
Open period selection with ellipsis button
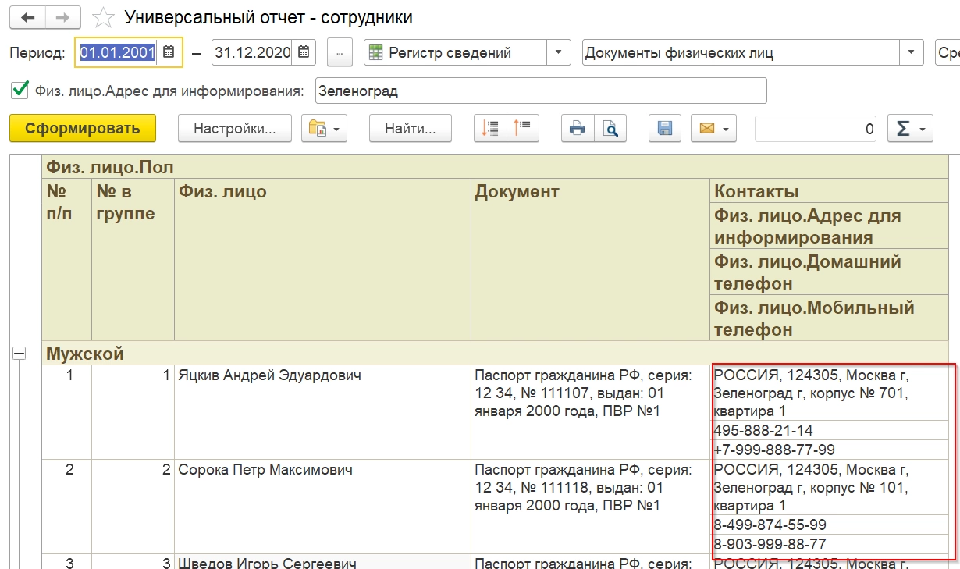340,53
